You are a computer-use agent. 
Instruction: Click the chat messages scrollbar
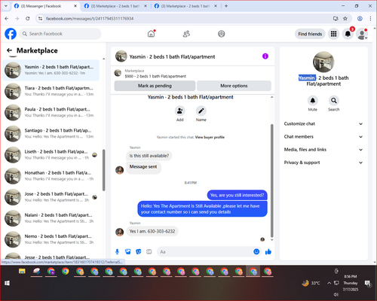click(x=271, y=181)
